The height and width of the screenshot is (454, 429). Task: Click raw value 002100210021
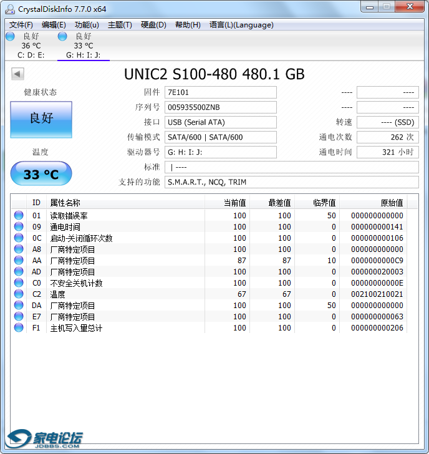coord(377,294)
